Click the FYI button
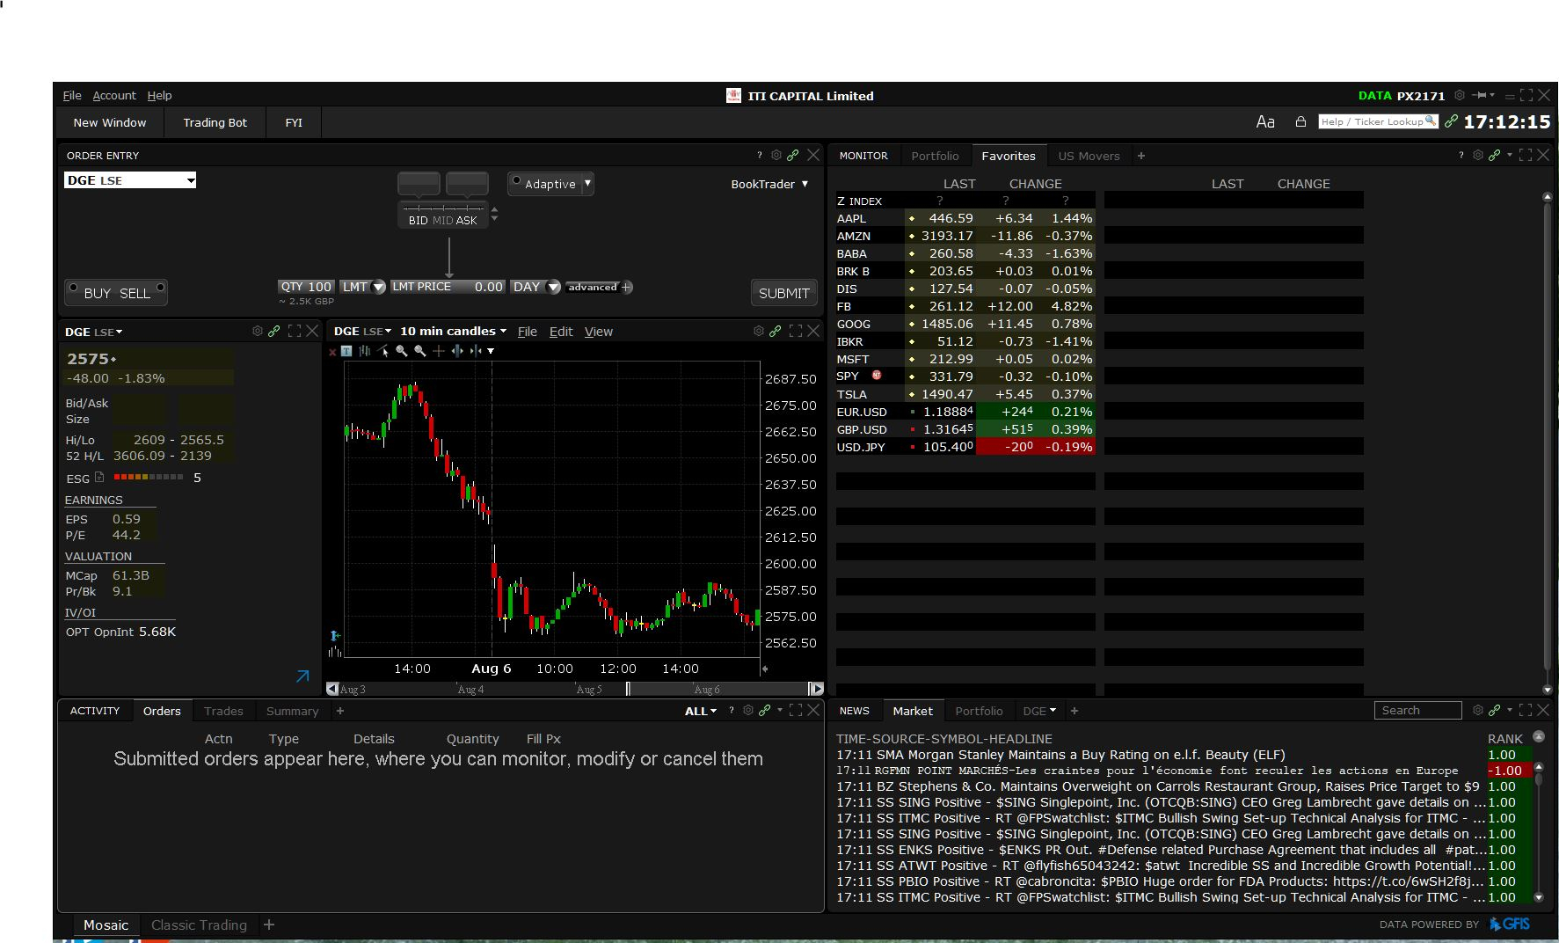Screen dimensions: 1559x943 [294, 122]
